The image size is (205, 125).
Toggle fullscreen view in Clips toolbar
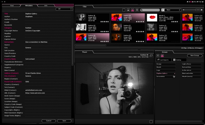pos(124,10)
